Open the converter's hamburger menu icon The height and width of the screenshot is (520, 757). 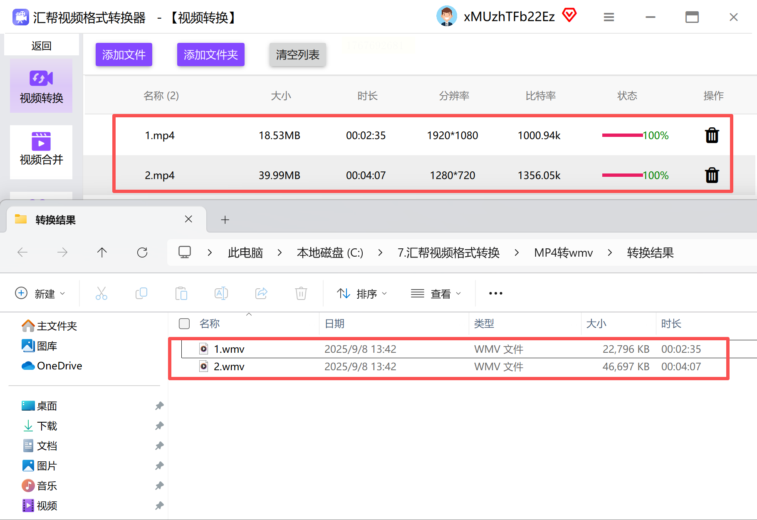pos(609,17)
